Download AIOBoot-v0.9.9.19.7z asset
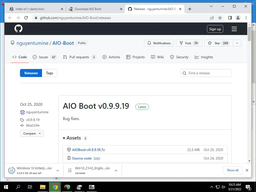This screenshot has height=192, width=256. 88,150
